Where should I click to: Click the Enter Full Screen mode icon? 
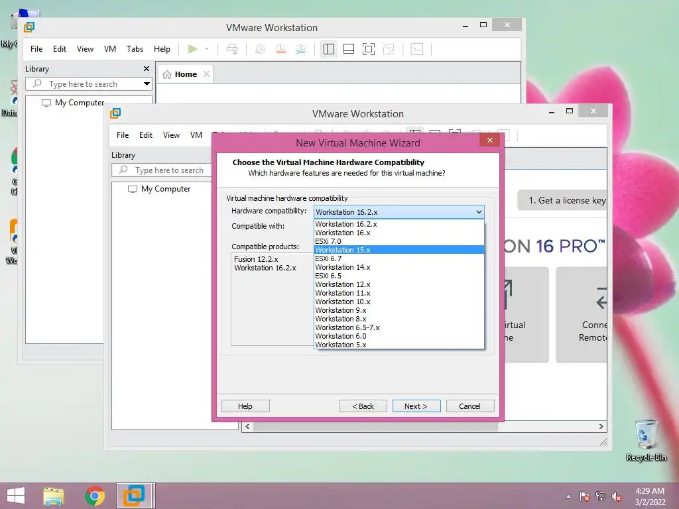tap(369, 49)
